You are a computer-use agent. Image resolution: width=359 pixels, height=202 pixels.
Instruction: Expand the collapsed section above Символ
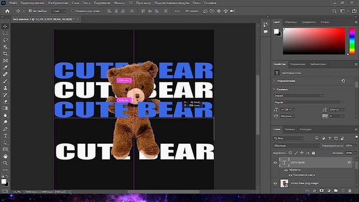tap(274, 81)
